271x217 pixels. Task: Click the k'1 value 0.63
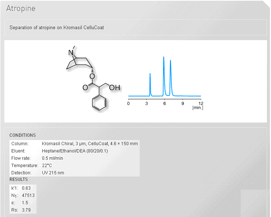click(26, 188)
